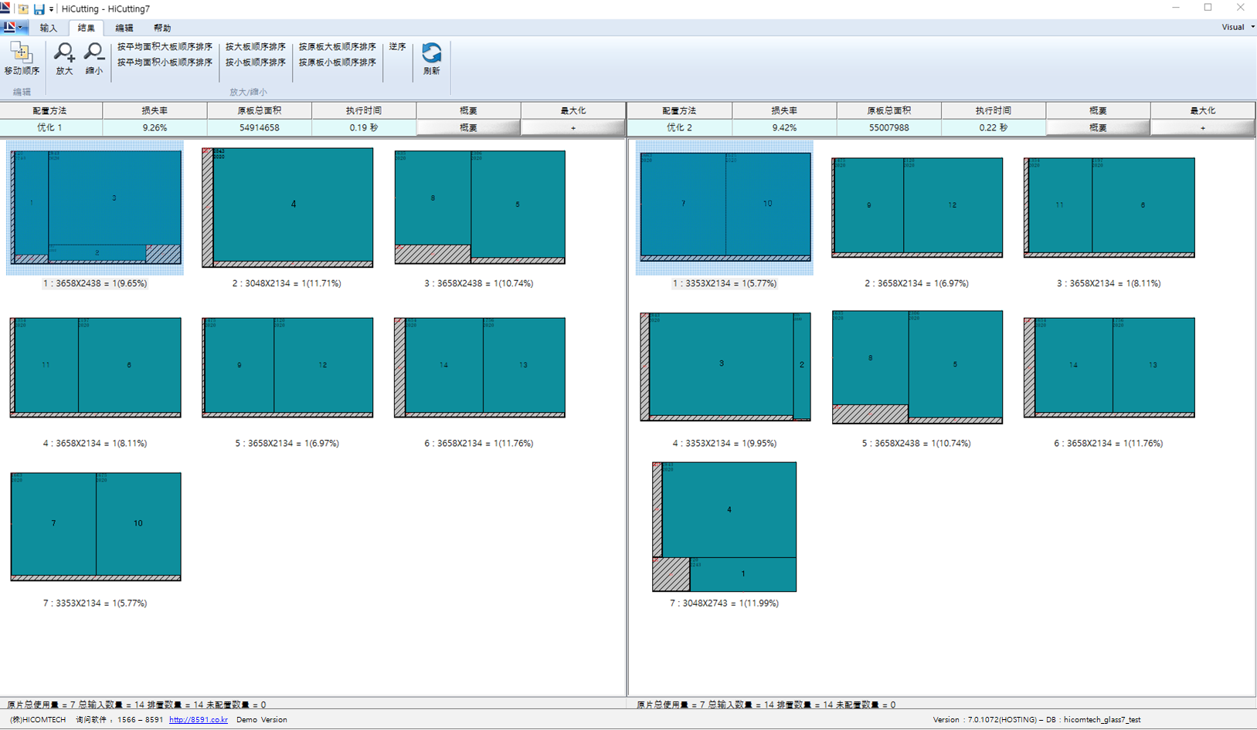Open the Visual style dropdown
Image resolution: width=1257 pixels, height=730 pixels.
(x=1237, y=27)
